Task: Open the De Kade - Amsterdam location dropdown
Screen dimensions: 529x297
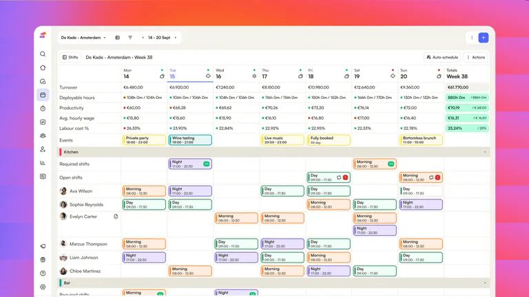Action: tap(83, 38)
